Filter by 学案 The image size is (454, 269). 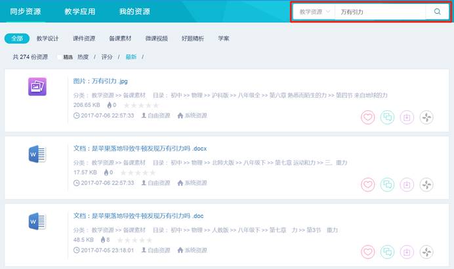[x=224, y=39]
